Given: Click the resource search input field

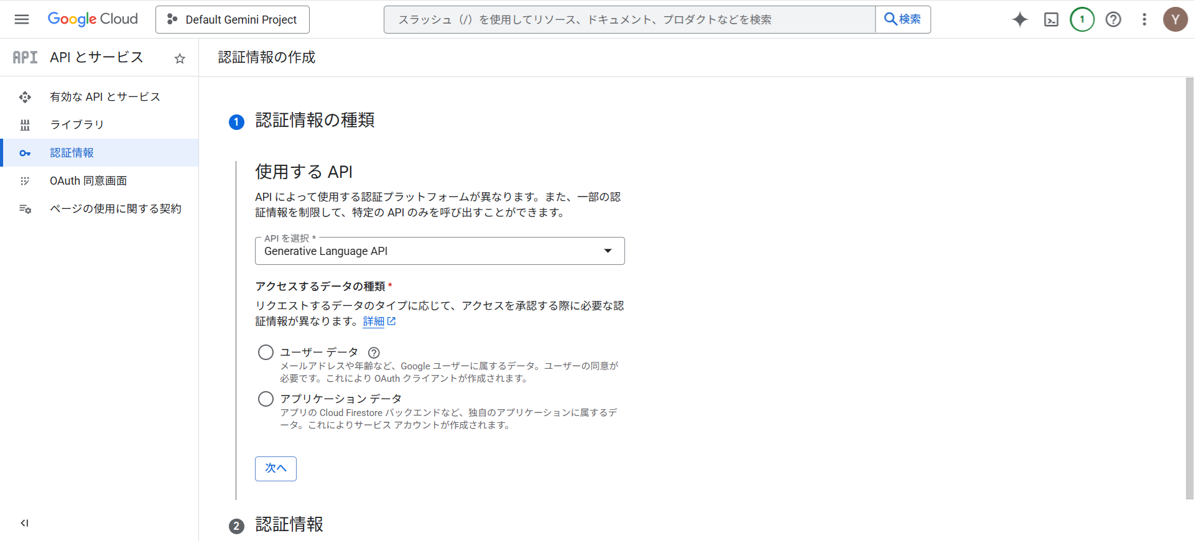Looking at the screenshot, I should [x=629, y=19].
